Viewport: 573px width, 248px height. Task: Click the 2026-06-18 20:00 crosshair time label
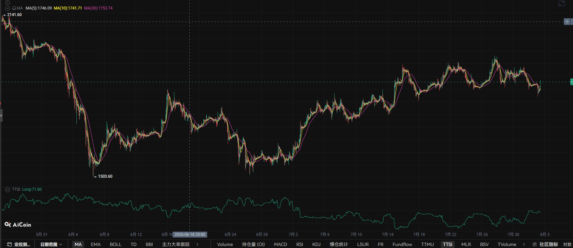(x=190, y=235)
